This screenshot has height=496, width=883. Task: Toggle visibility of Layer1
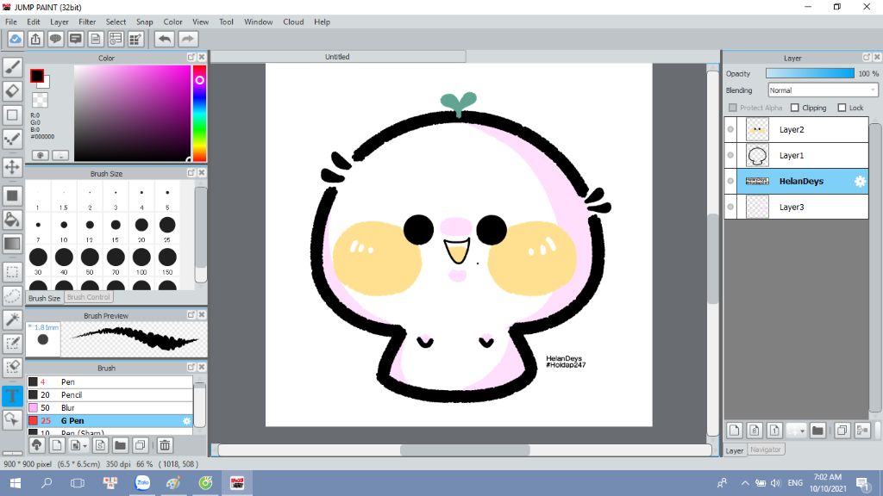pyautogui.click(x=730, y=155)
